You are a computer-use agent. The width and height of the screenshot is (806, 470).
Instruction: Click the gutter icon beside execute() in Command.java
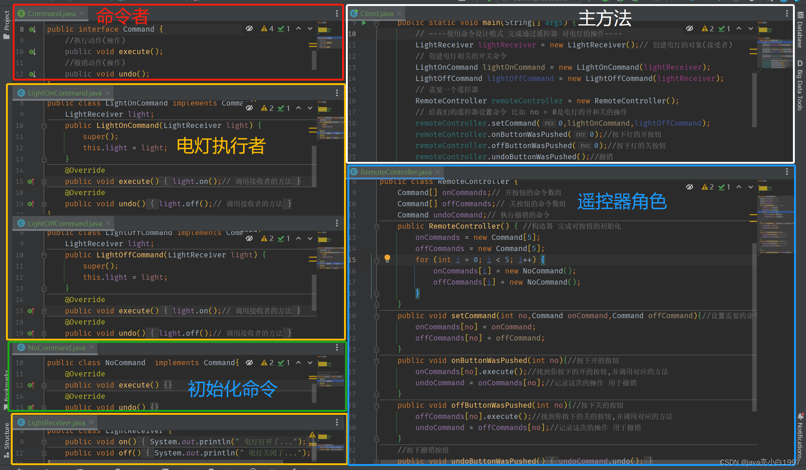click(x=32, y=51)
